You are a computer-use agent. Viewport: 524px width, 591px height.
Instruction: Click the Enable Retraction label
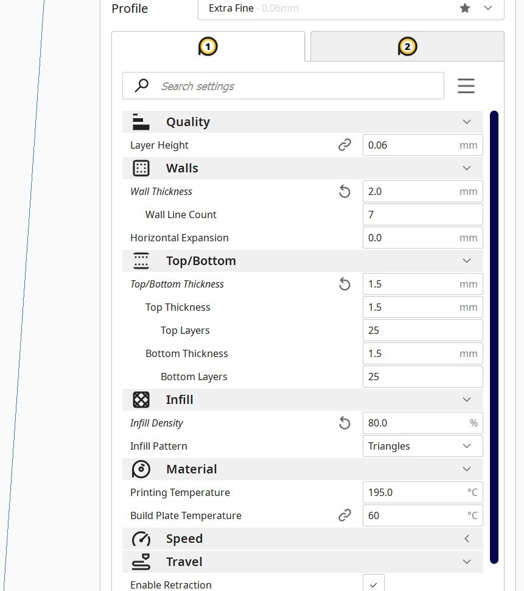coord(171,585)
